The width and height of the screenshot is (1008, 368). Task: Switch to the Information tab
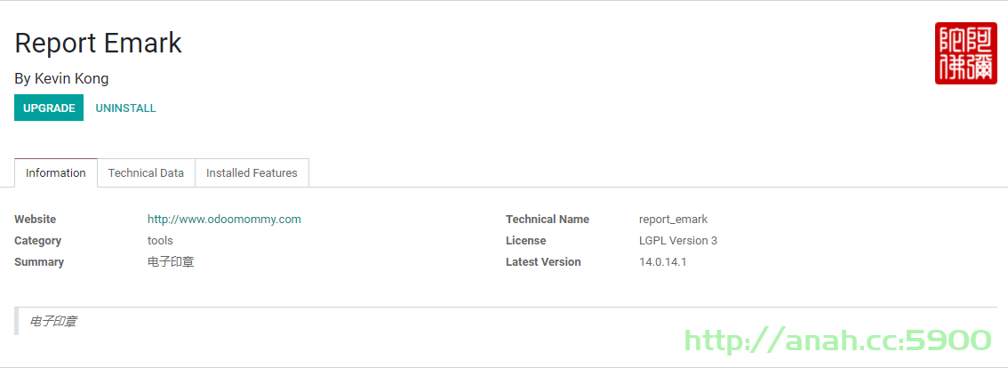pos(56,173)
